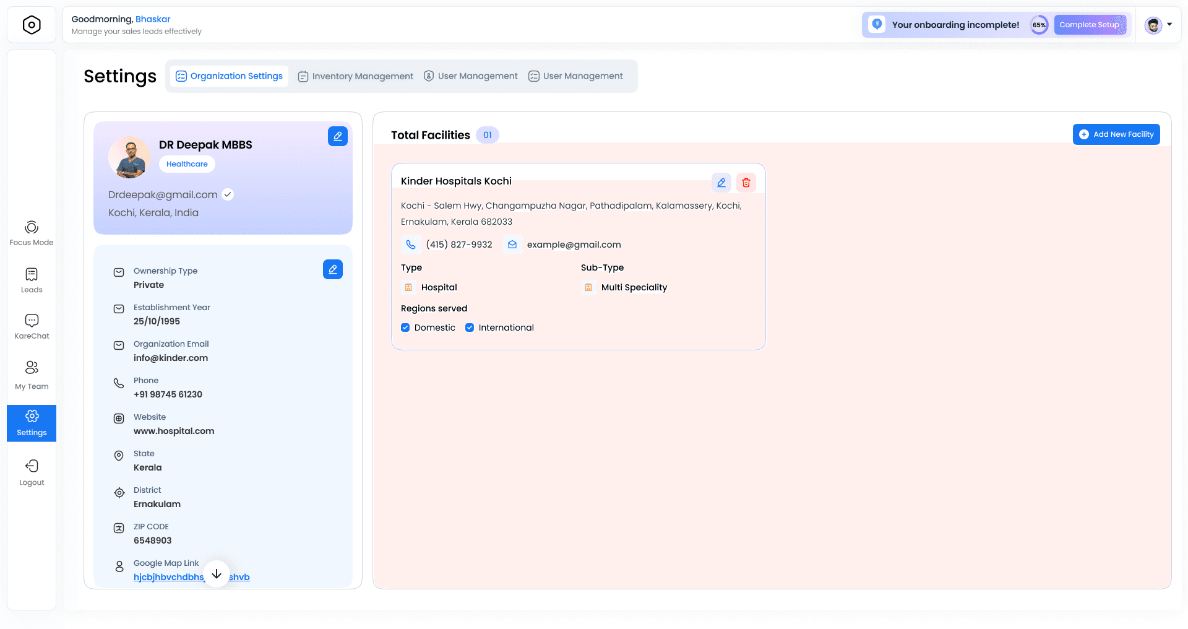Click example@gmail.com facility email
This screenshot has width=1188, height=629.
(x=574, y=245)
